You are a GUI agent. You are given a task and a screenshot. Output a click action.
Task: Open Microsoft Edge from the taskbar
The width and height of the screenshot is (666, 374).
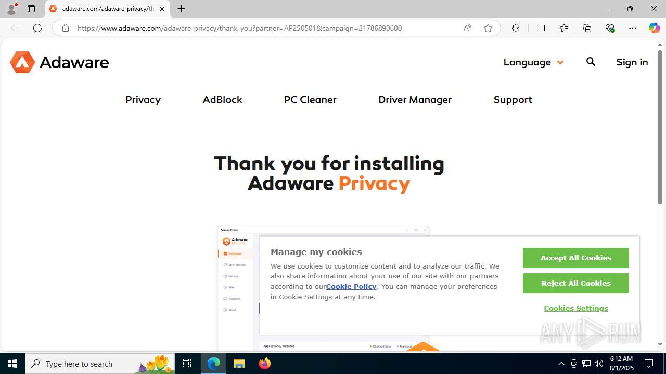pos(214,364)
